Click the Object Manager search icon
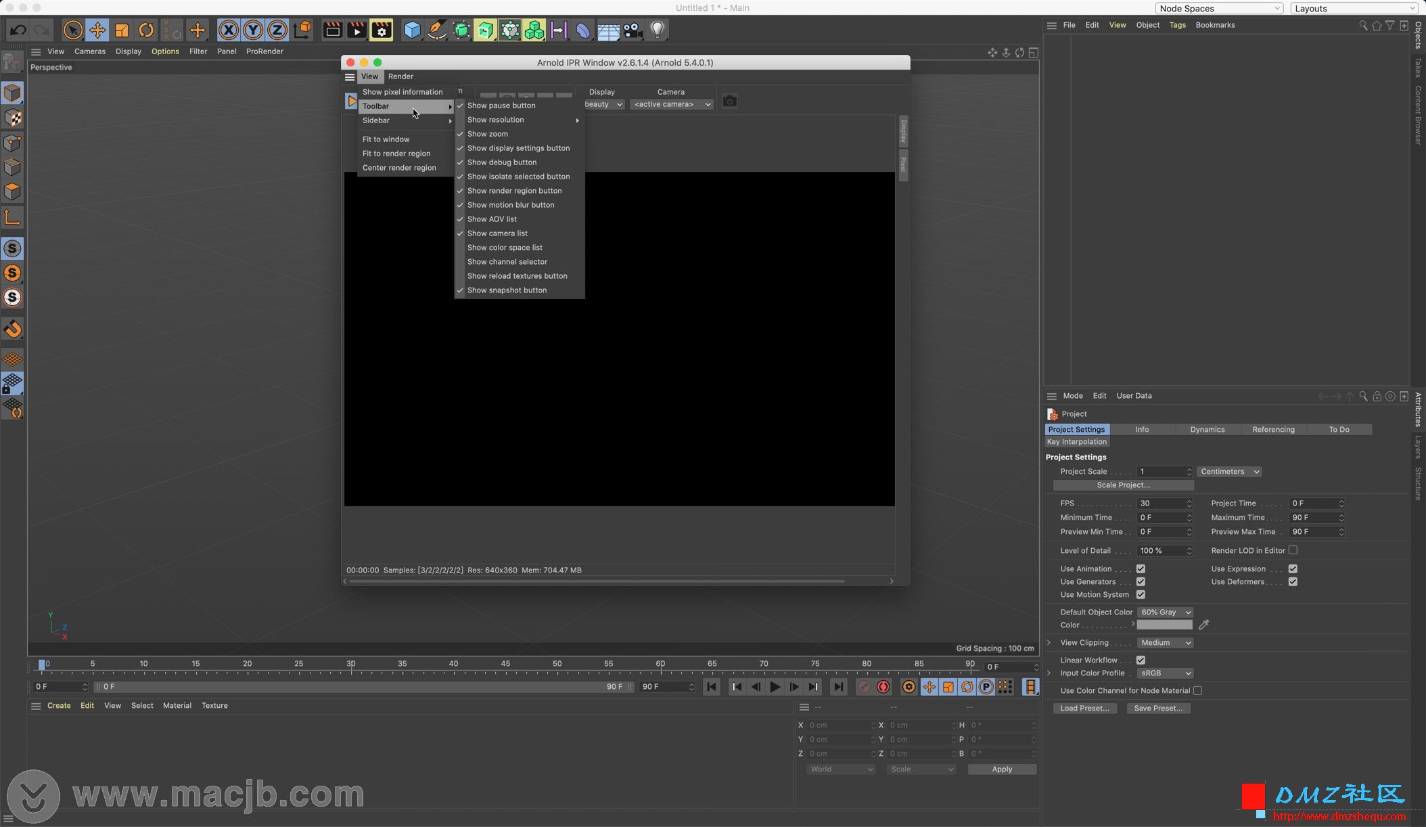Viewport: 1426px width, 827px height. 1363,25
